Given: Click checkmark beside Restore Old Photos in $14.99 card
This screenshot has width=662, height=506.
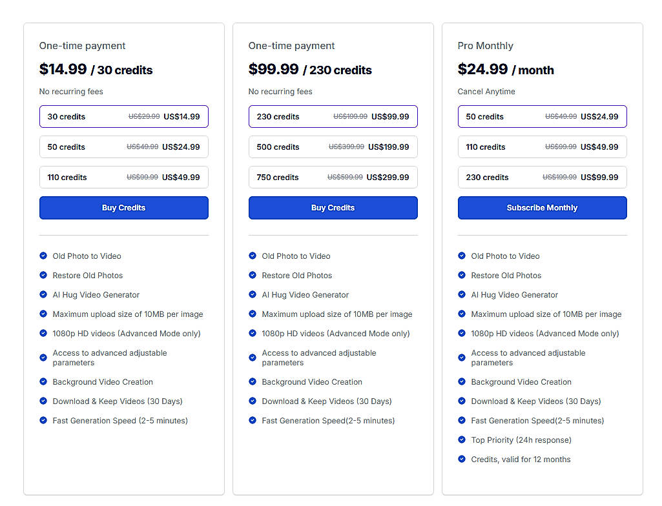Looking at the screenshot, I should (x=43, y=275).
